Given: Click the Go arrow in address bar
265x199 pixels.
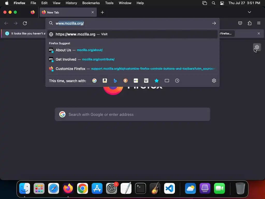Looking at the screenshot, I should click(214, 23).
